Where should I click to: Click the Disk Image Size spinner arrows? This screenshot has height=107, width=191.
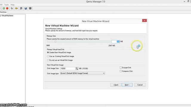77,69
